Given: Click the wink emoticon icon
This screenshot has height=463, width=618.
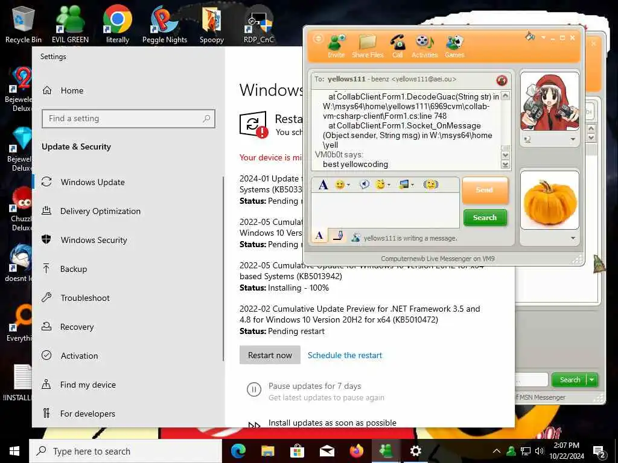Looking at the screenshot, I should tap(380, 184).
